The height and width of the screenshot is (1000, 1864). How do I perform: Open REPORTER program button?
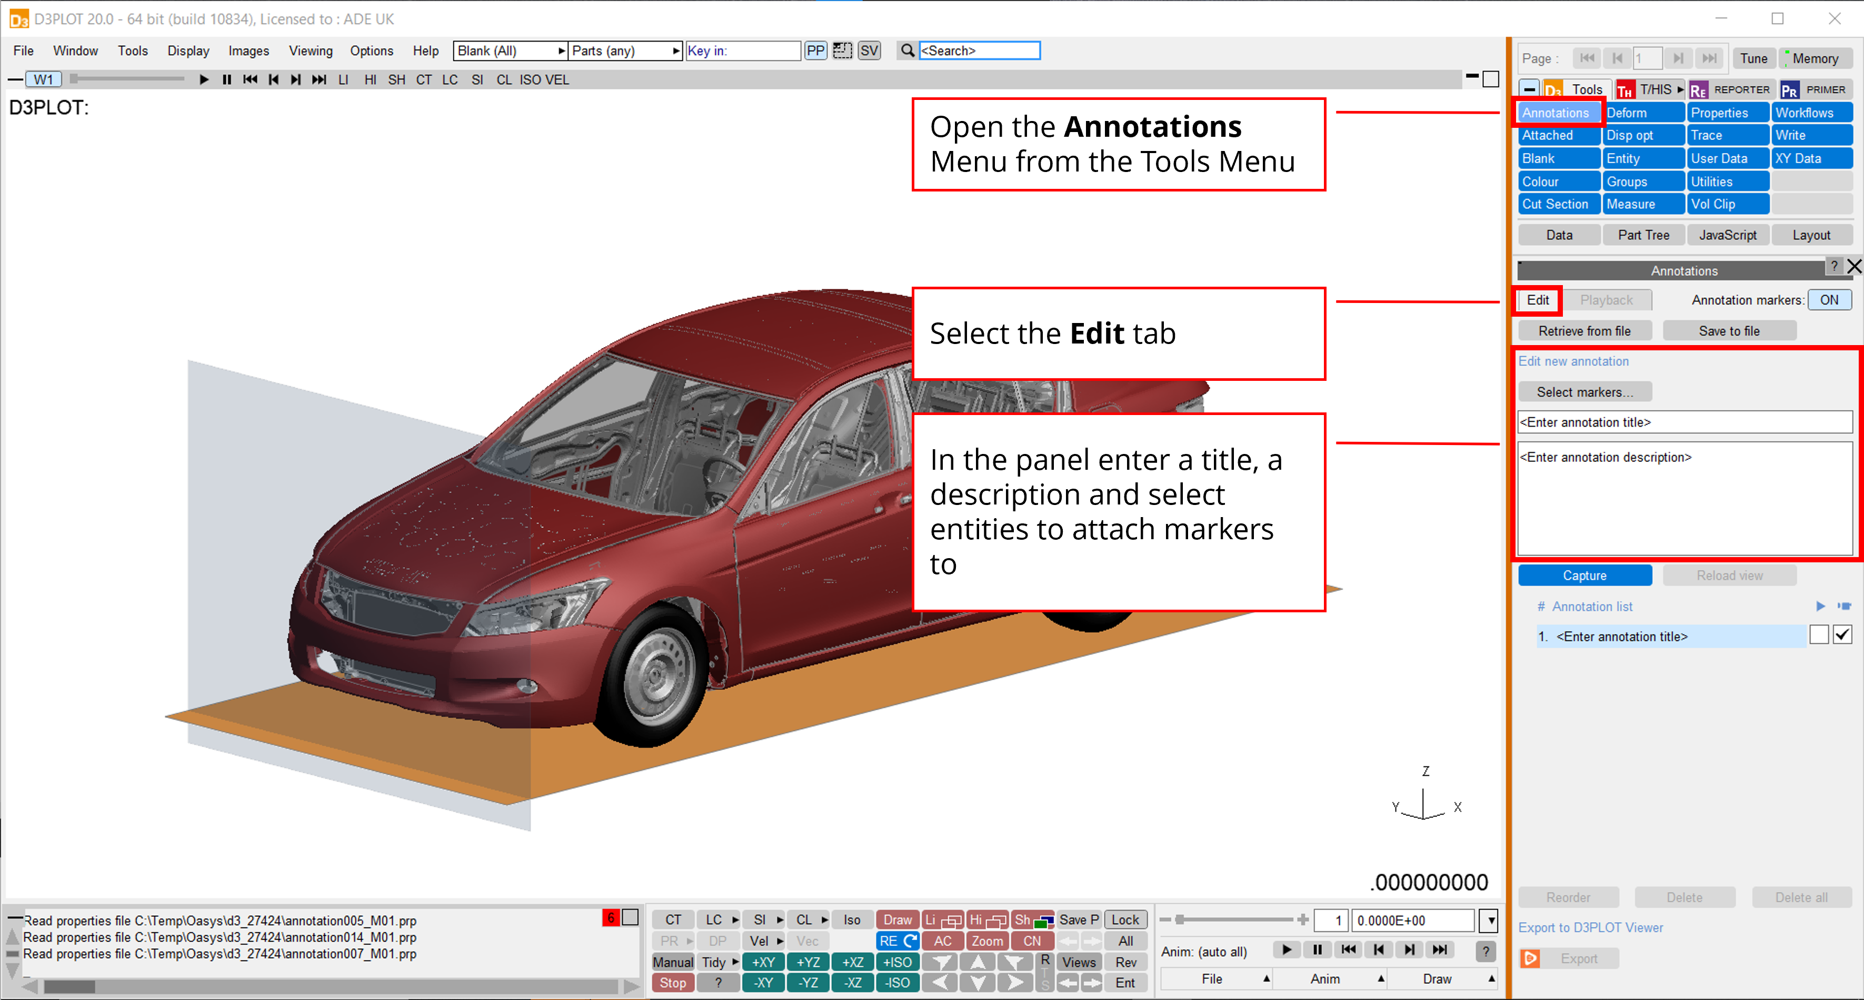point(1731,89)
